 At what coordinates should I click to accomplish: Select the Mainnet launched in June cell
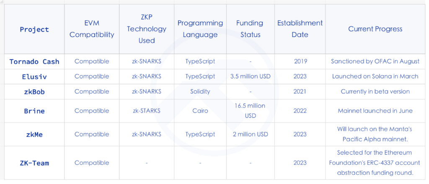pyautogui.click(x=375, y=111)
